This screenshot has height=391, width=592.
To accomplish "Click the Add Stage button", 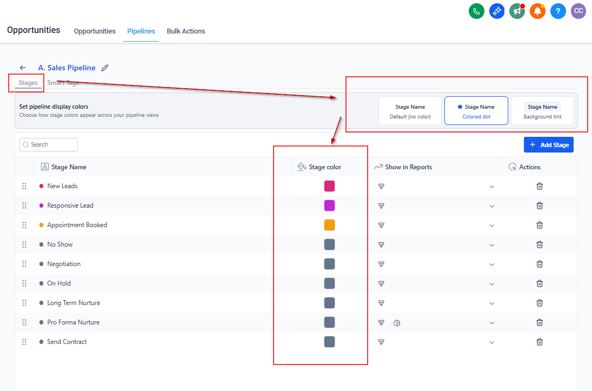I will [548, 145].
